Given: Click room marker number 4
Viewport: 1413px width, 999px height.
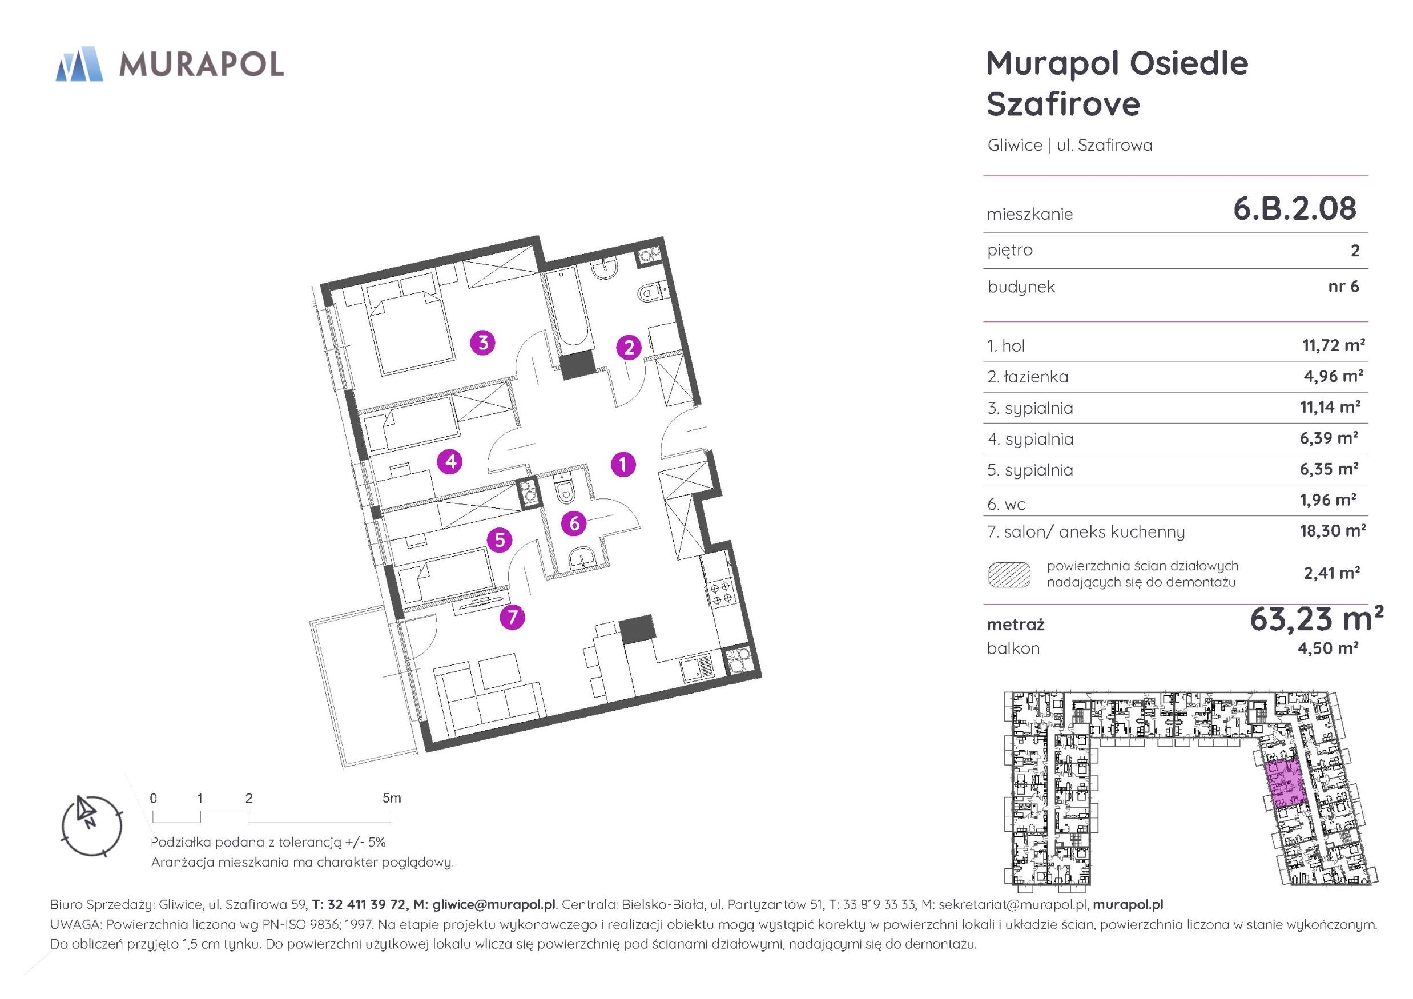Looking at the screenshot, I should pyautogui.click(x=450, y=461).
